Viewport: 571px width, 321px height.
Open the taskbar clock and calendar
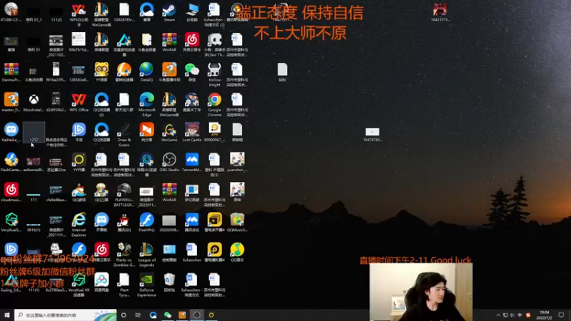(x=544, y=315)
